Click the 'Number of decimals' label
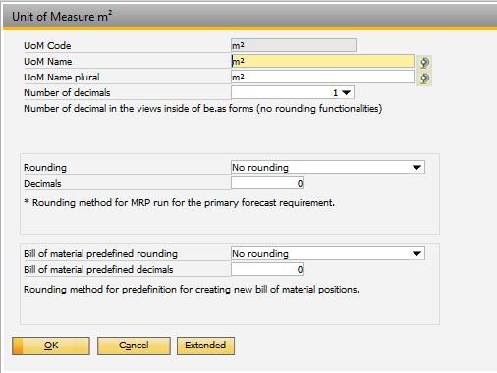 click(x=67, y=93)
